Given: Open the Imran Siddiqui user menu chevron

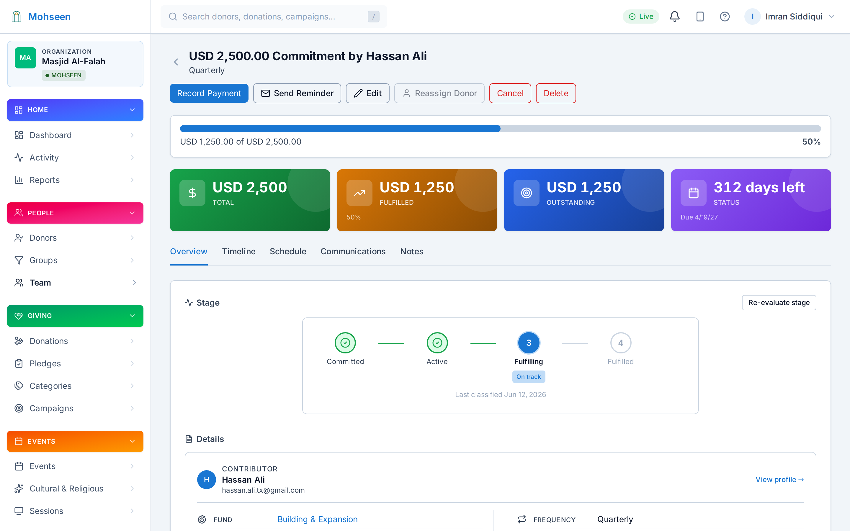Looking at the screenshot, I should [x=831, y=17].
